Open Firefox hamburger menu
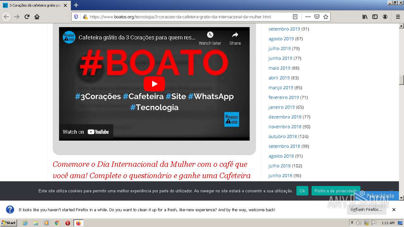404x227 pixels. 398,17
